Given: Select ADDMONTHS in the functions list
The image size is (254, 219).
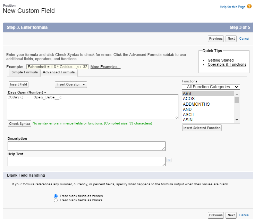Looking at the screenshot, I should (196, 104).
